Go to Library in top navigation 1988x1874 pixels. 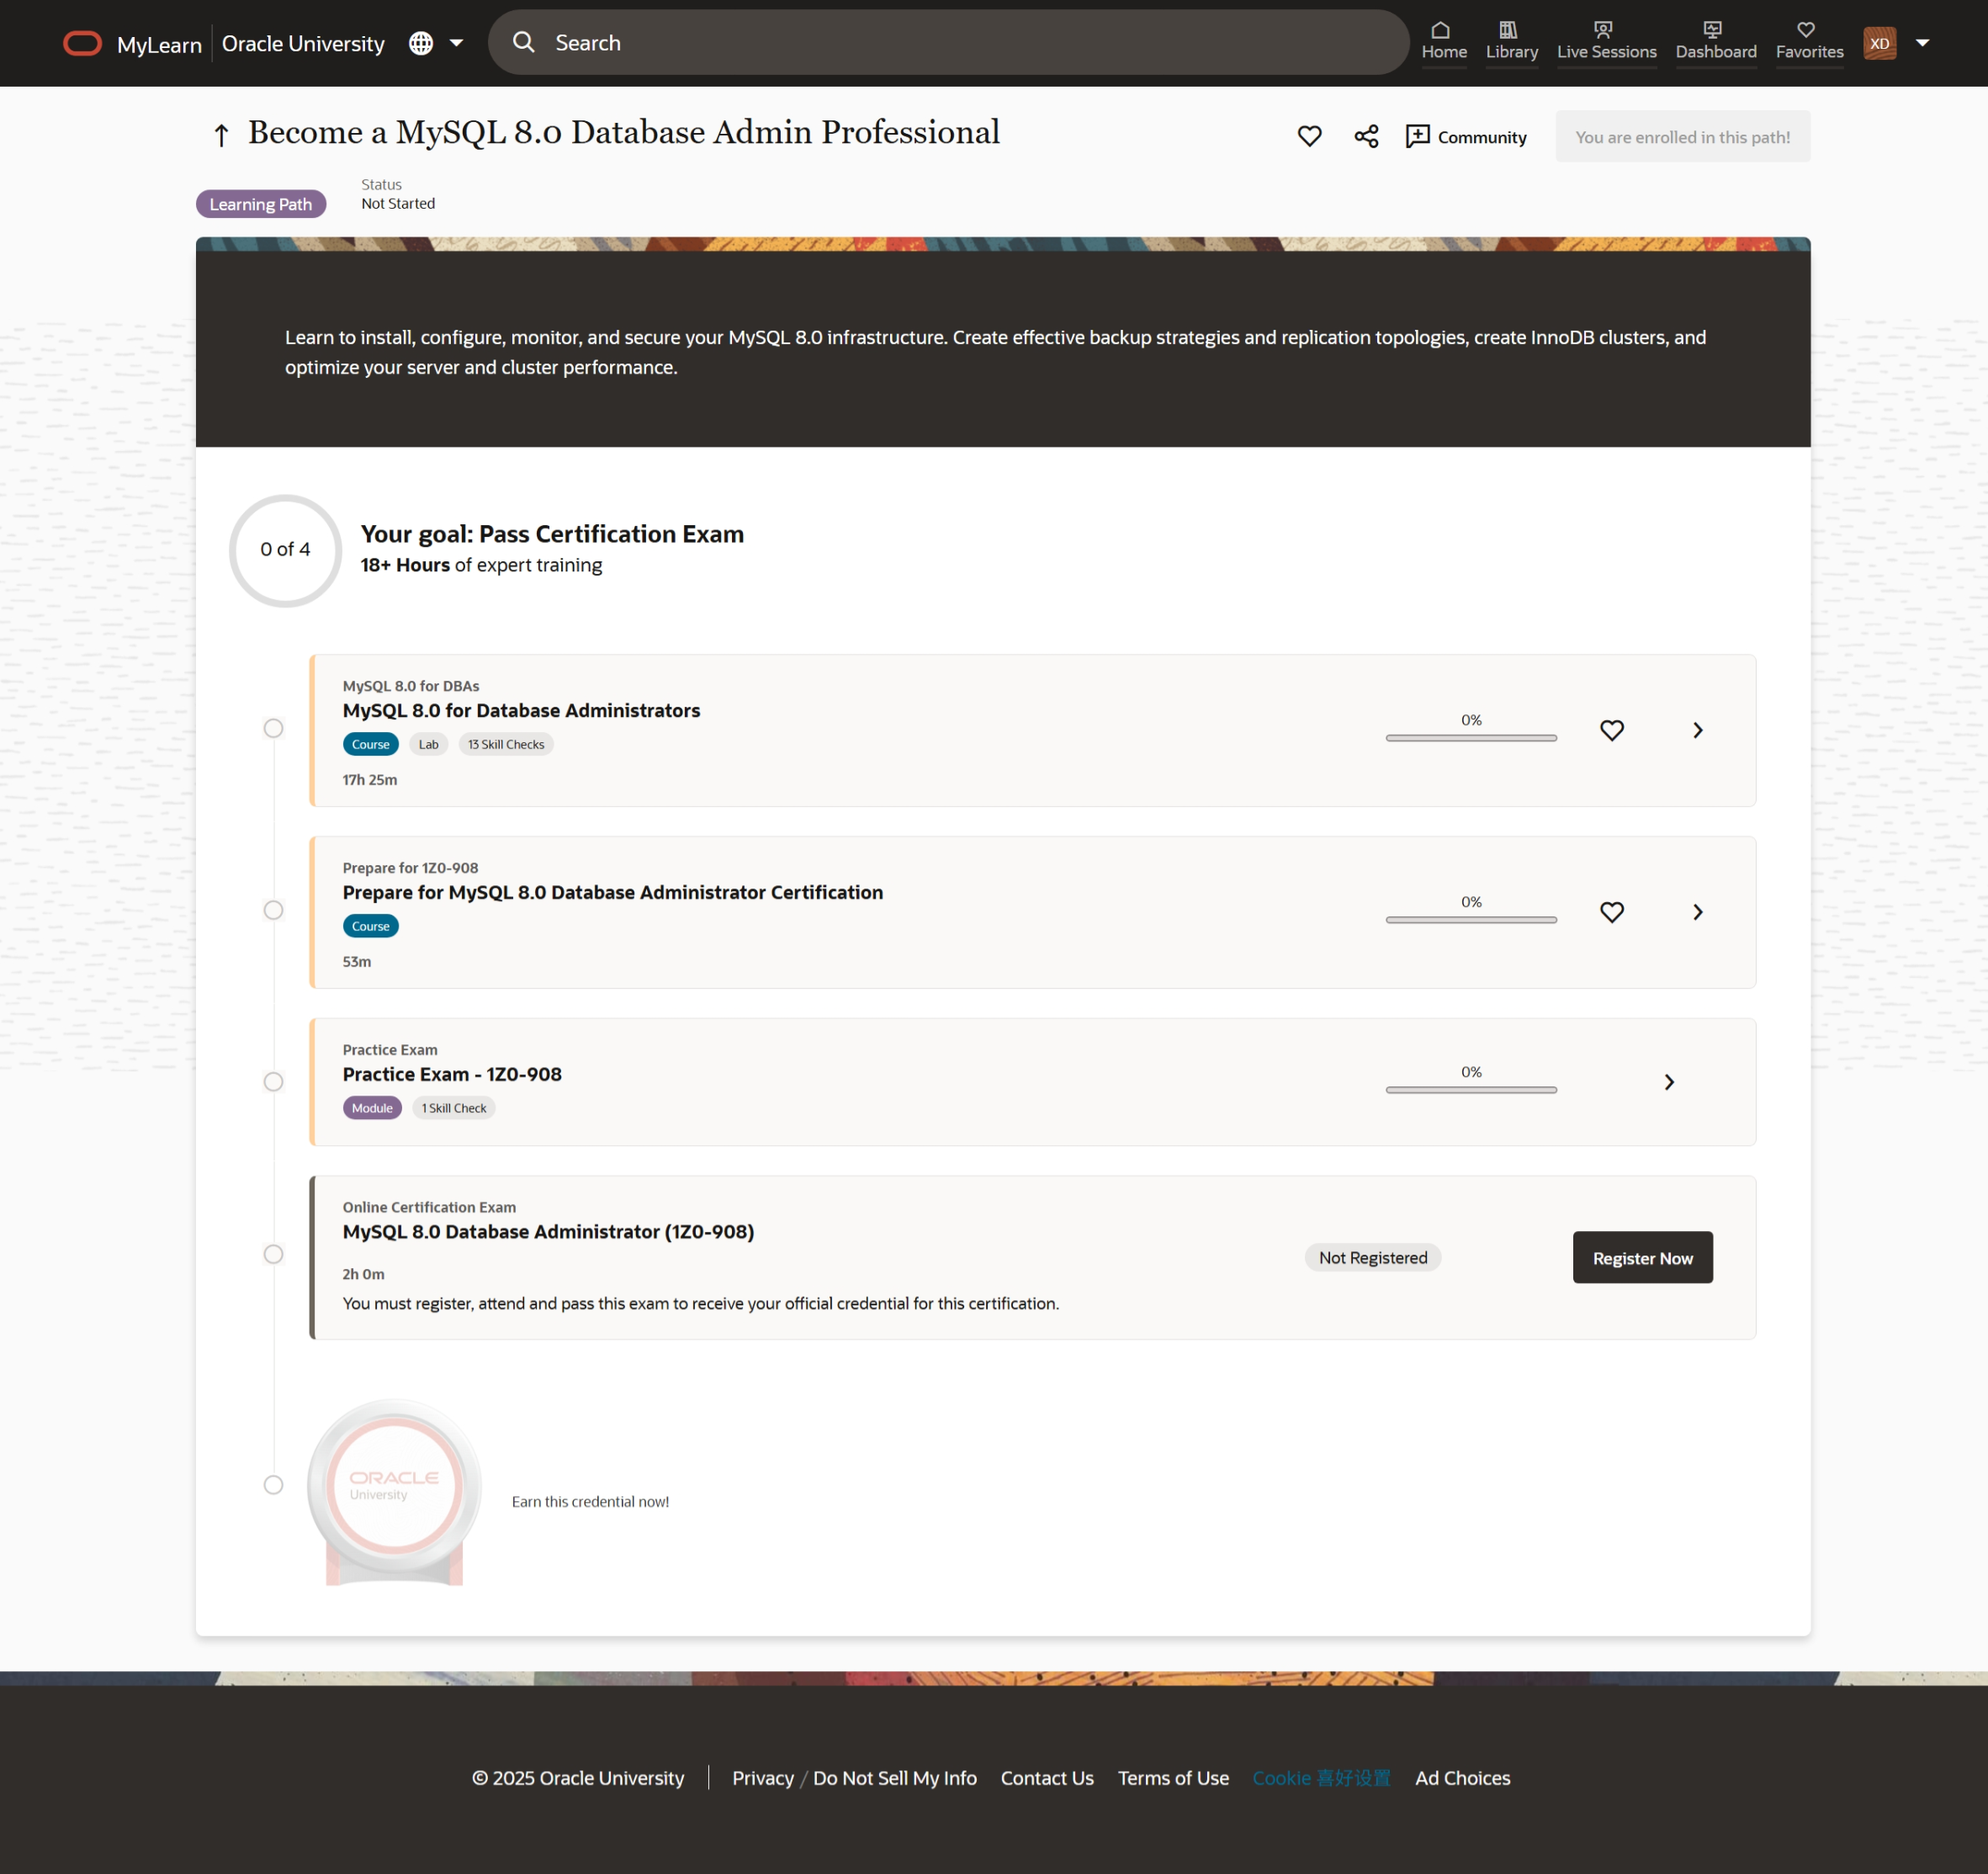1510,41
